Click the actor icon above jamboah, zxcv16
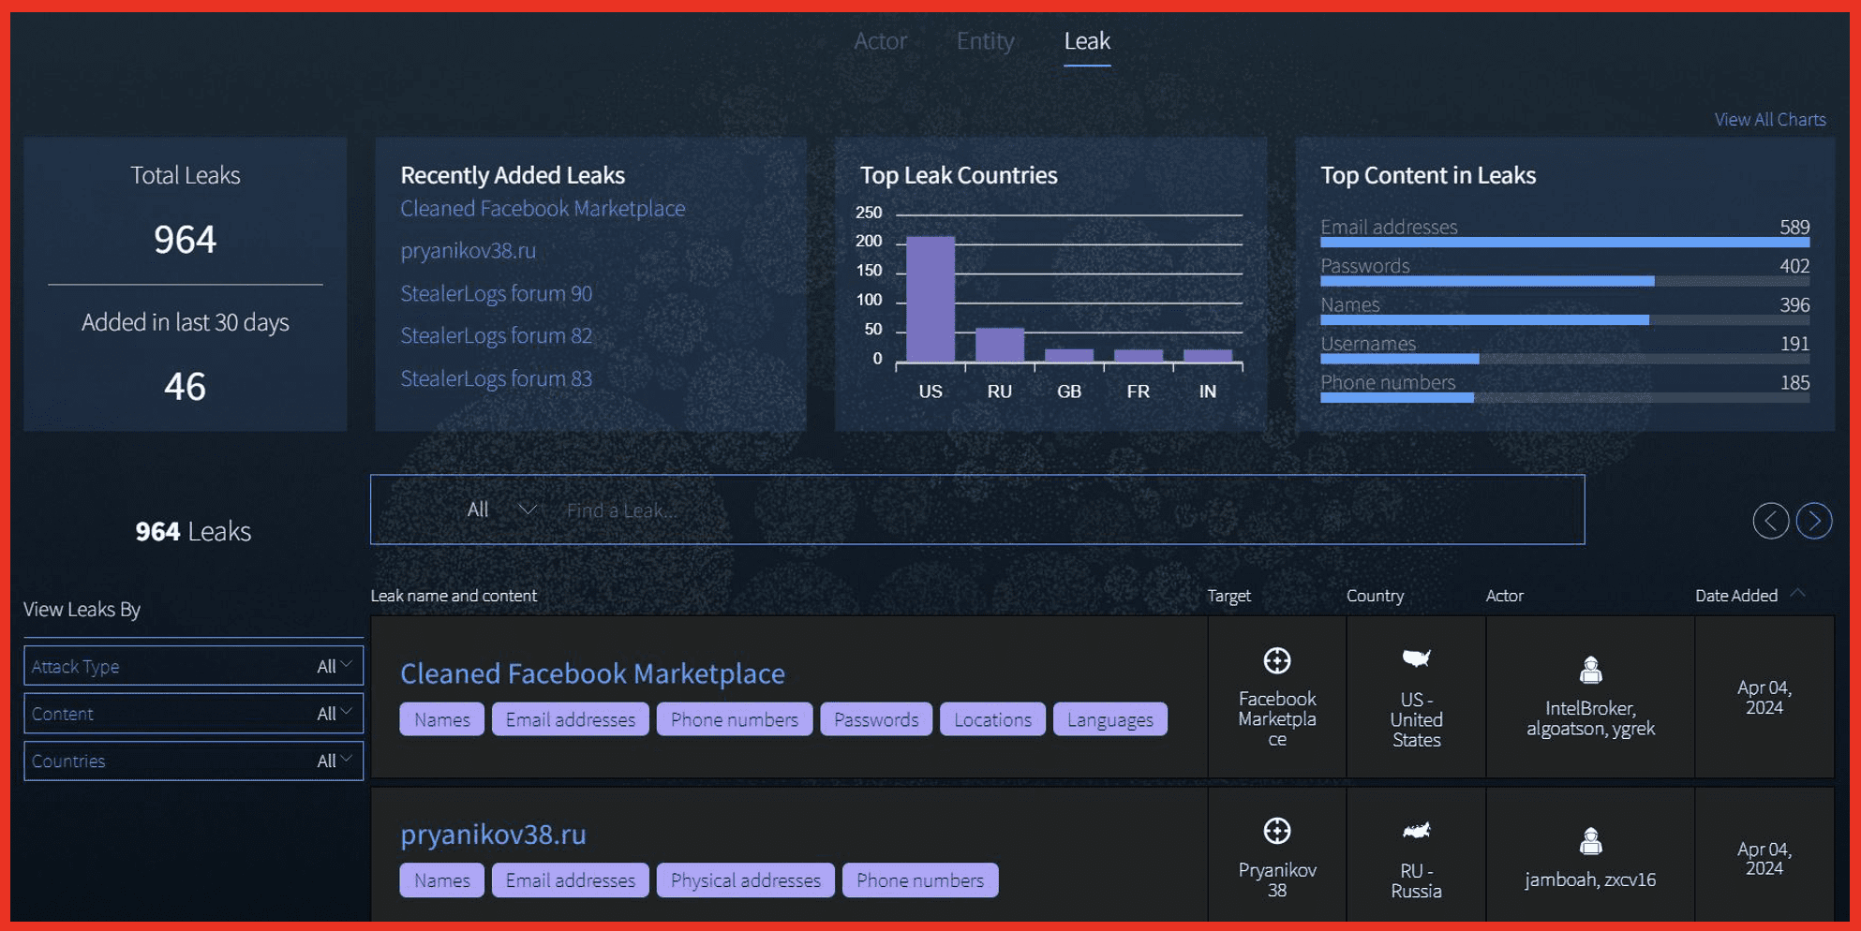The image size is (1861, 931). click(1589, 841)
